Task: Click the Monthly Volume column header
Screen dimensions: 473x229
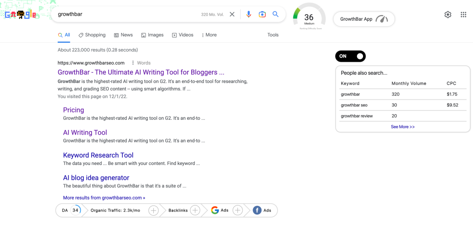Action: pyautogui.click(x=409, y=83)
